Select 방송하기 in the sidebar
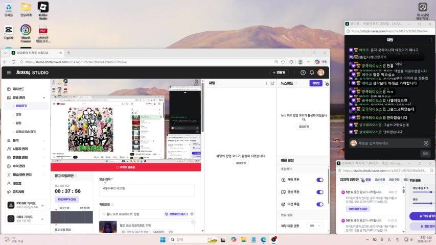This screenshot has height=245, width=436. tap(21, 106)
